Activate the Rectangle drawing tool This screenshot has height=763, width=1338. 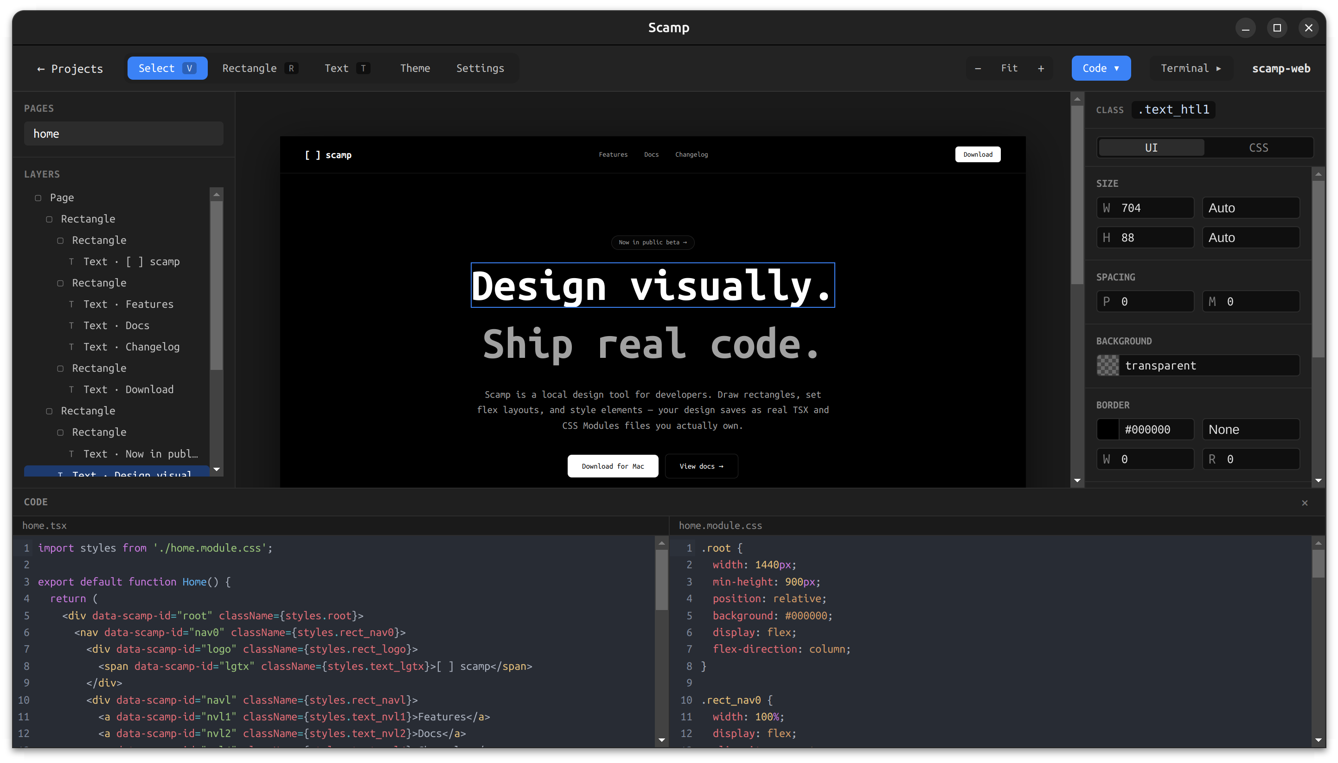[x=250, y=68]
